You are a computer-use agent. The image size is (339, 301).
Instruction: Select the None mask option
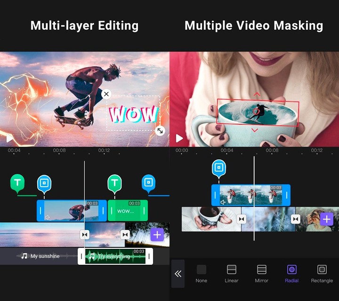point(202,273)
